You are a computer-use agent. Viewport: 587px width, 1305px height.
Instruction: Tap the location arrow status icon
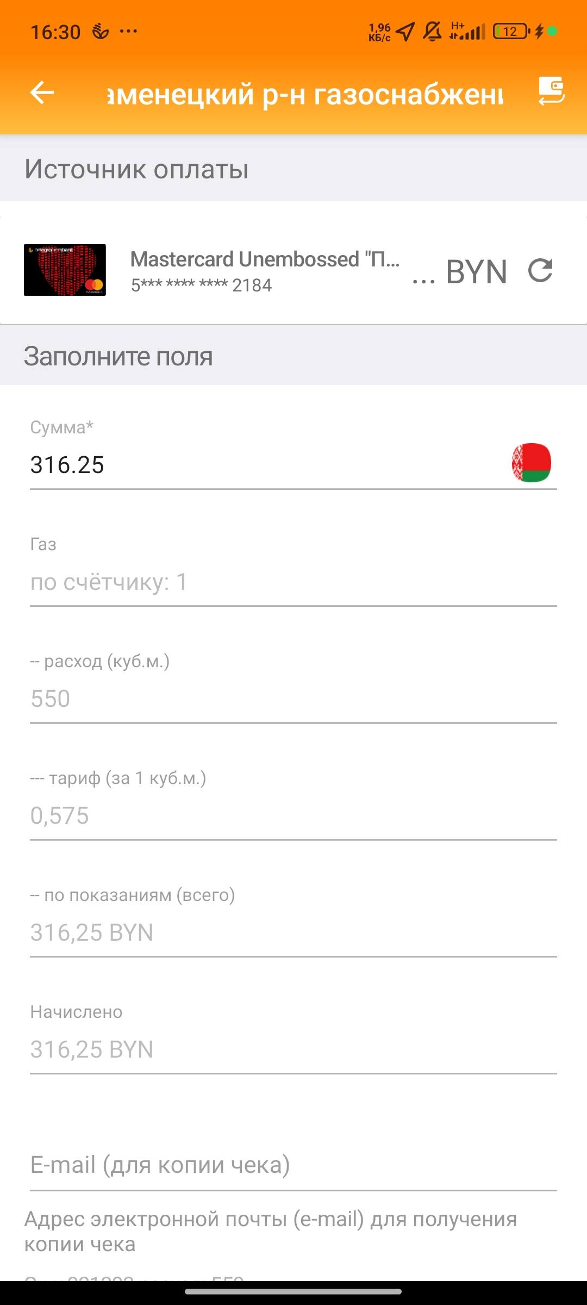[405, 32]
